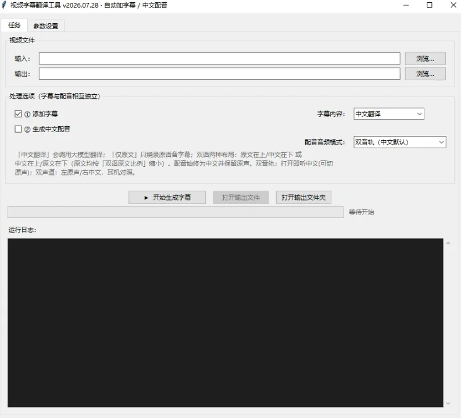461x418 pixels.
Task: Start with the 开始生成字幕 button
Action: pos(167,198)
